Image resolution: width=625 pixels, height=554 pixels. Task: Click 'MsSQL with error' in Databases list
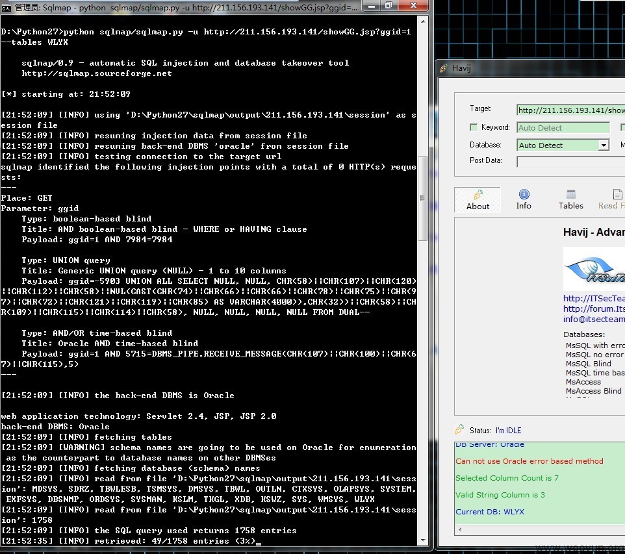595,346
